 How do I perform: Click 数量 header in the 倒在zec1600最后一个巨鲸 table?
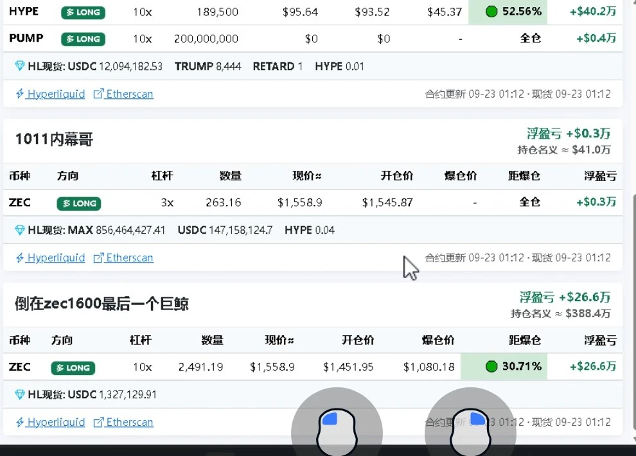213,340
